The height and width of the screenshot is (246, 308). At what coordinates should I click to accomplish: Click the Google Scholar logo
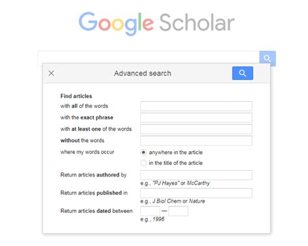click(157, 23)
